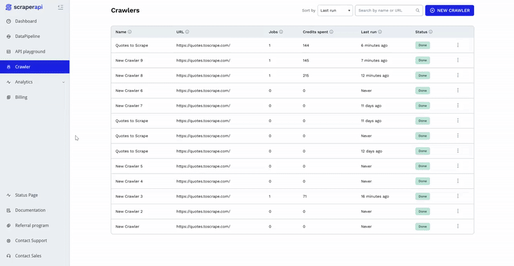This screenshot has height=266, width=514.
Task: Open the Documentation link
Action: pos(30,210)
